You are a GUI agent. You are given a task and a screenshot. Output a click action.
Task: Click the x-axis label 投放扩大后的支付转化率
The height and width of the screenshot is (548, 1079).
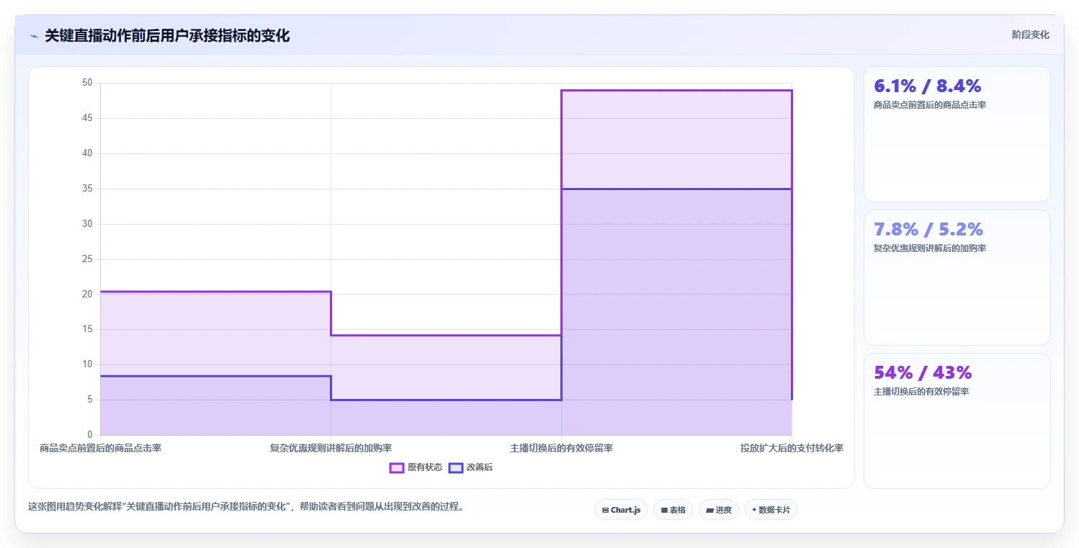792,448
